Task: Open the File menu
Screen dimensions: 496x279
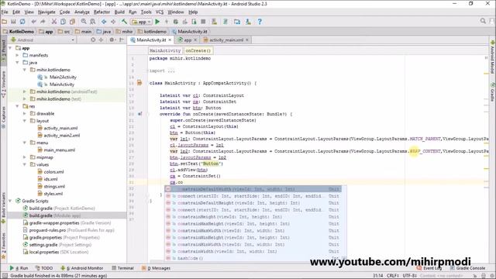Action: (x=5, y=12)
